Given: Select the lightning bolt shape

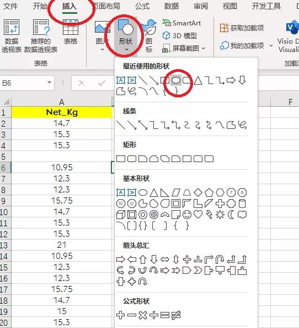Looking at the screenshot, I should [209, 215].
